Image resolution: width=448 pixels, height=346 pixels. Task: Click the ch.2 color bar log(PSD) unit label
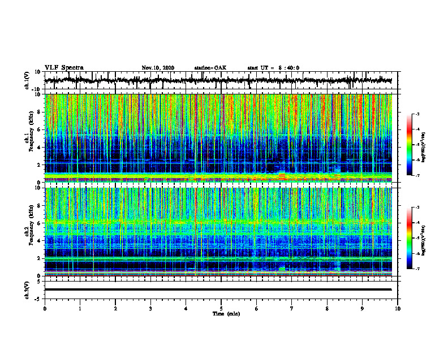pos(424,240)
